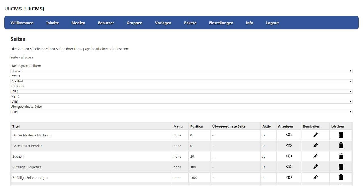Toggle the view eye for "Zufällige Seite anzeigen"
This screenshot has width=363, height=186.
(x=289, y=177)
